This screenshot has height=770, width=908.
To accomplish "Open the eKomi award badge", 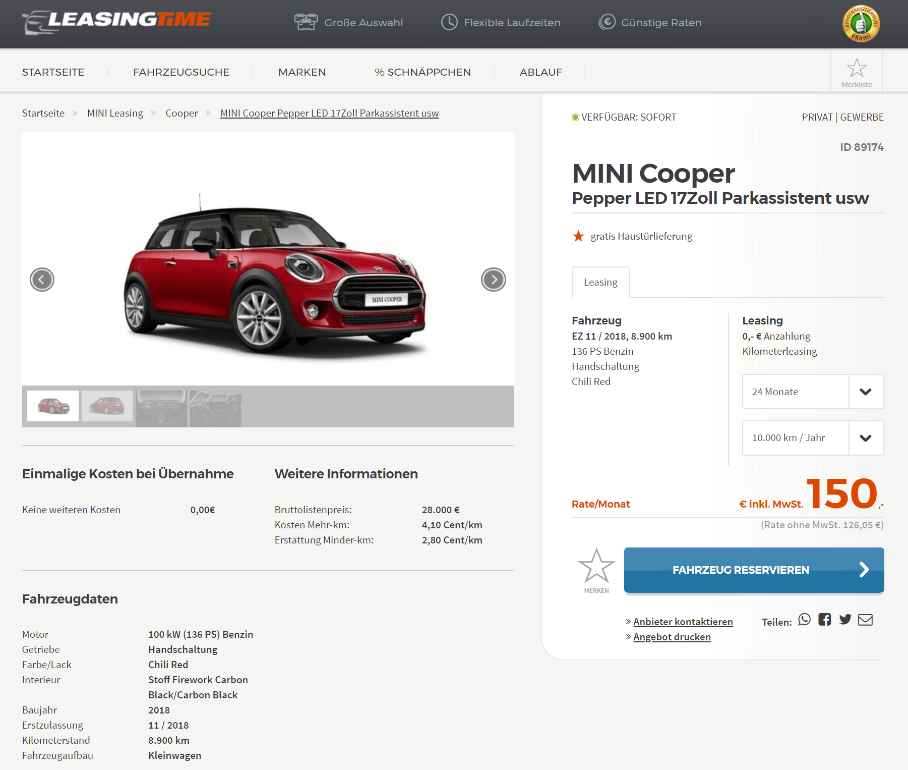I will click(861, 23).
